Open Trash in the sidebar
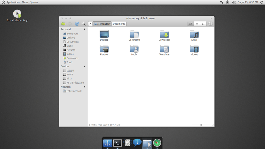The image size is (265, 149). [68, 62]
